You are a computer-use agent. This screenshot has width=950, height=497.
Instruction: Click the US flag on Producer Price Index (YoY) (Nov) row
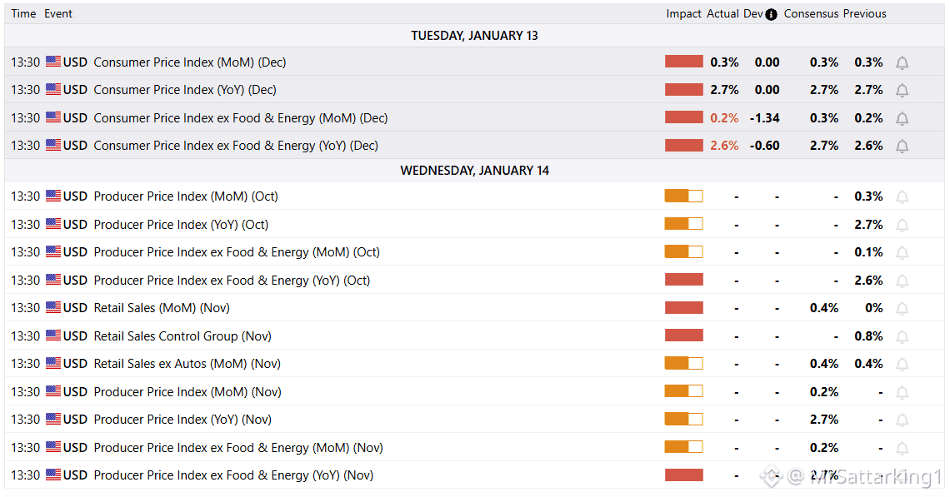(53, 420)
